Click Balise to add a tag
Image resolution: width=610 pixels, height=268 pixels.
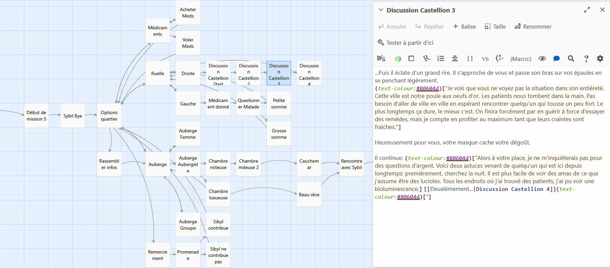464,27
